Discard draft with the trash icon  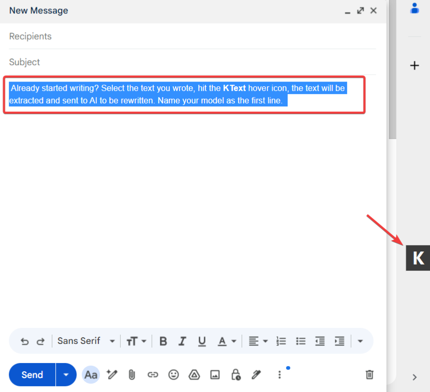pyautogui.click(x=369, y=374)
